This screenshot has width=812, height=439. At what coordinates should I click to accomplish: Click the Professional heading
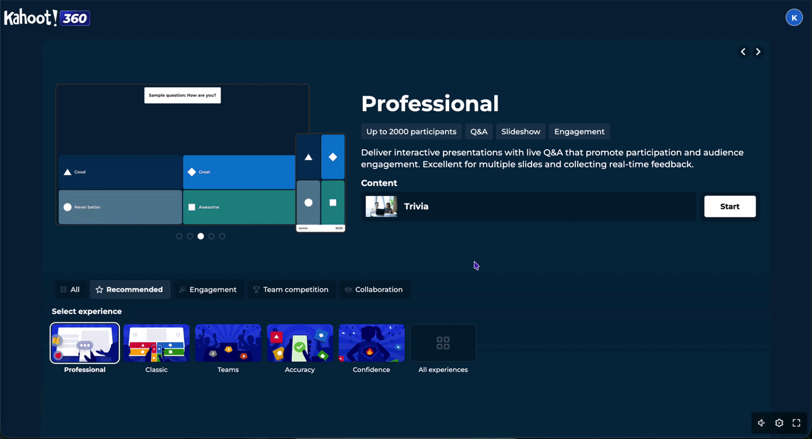pyautogui.click(x=430, y=103)
